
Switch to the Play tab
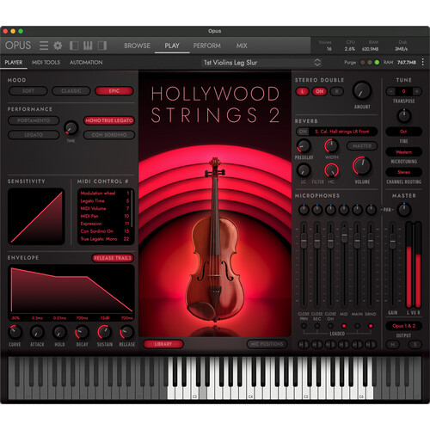pyautogui.click(x=172, y=46)
